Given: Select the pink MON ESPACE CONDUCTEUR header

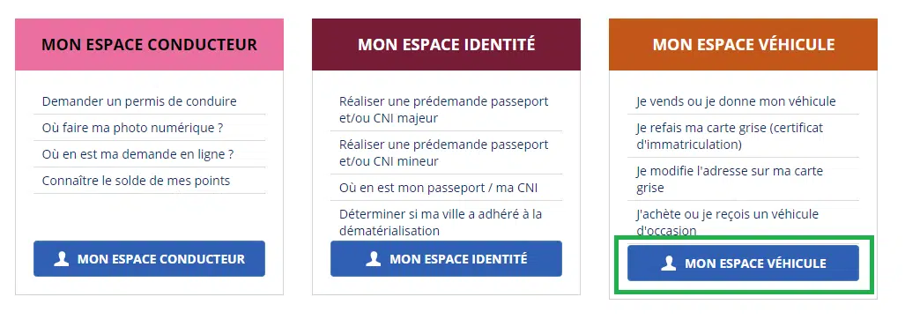Looking at the screenshot, I should (150, 44).
